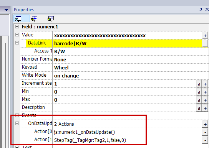
Task: Change Keypad value Wheel
Action: [x=131, y=68]
